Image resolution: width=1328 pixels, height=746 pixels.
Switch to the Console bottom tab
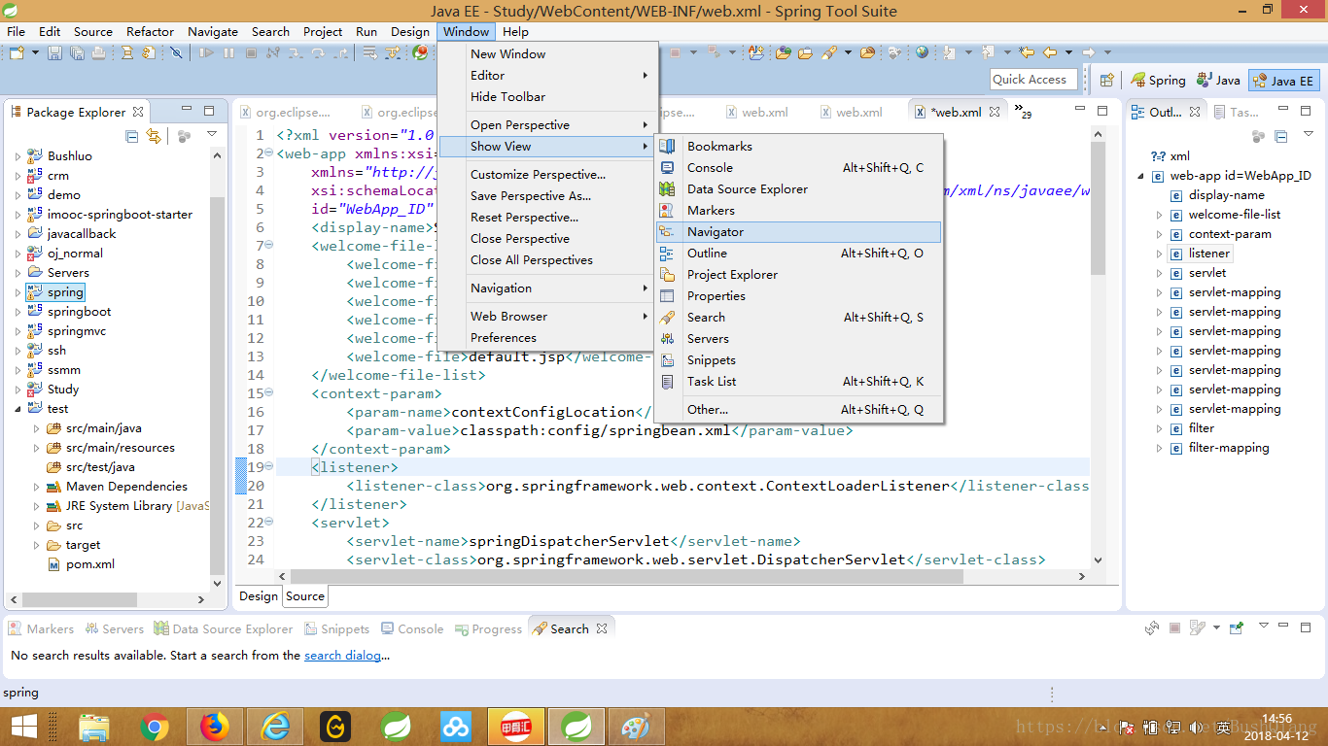[x=412, y=628]
